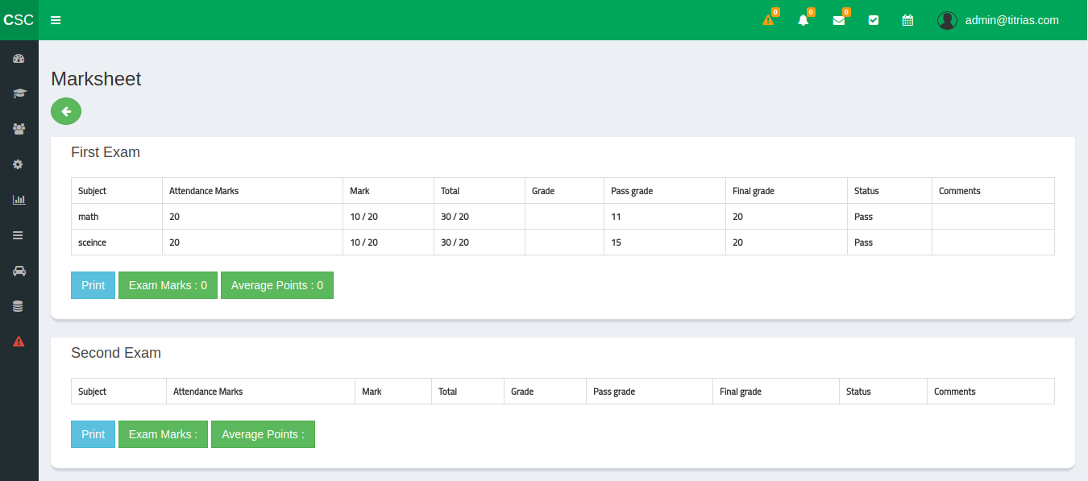This screenshot has height=481, width=1088.
Task: Open the envelope messages dropdown
Action: pyautogui.click(x=839, y=20)
